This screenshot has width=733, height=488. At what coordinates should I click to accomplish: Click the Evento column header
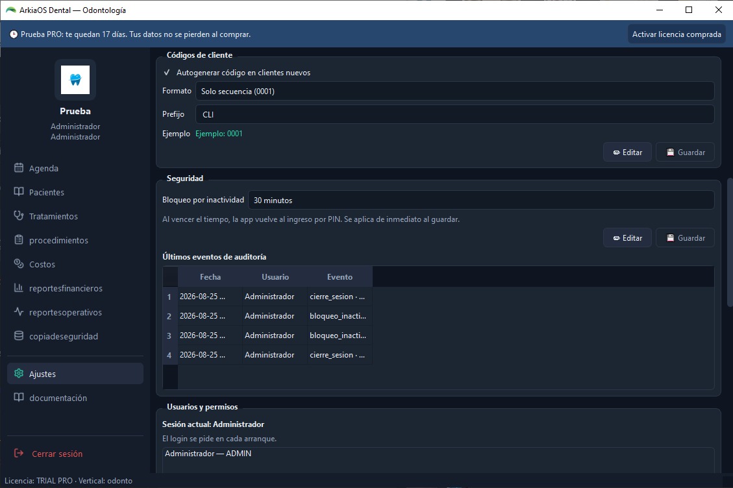click(x=340, y=276)
